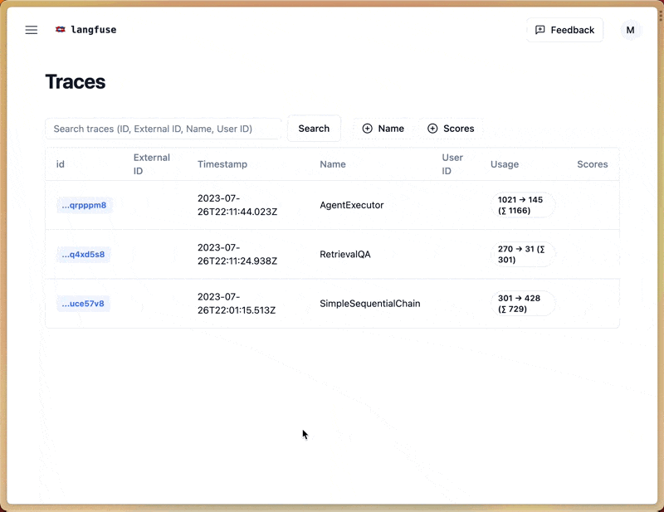Image resolution: width=664 pixels, height=512 pixels.
Task: Open trace ID ending in qrpppm8
Action: pos(84,205)
